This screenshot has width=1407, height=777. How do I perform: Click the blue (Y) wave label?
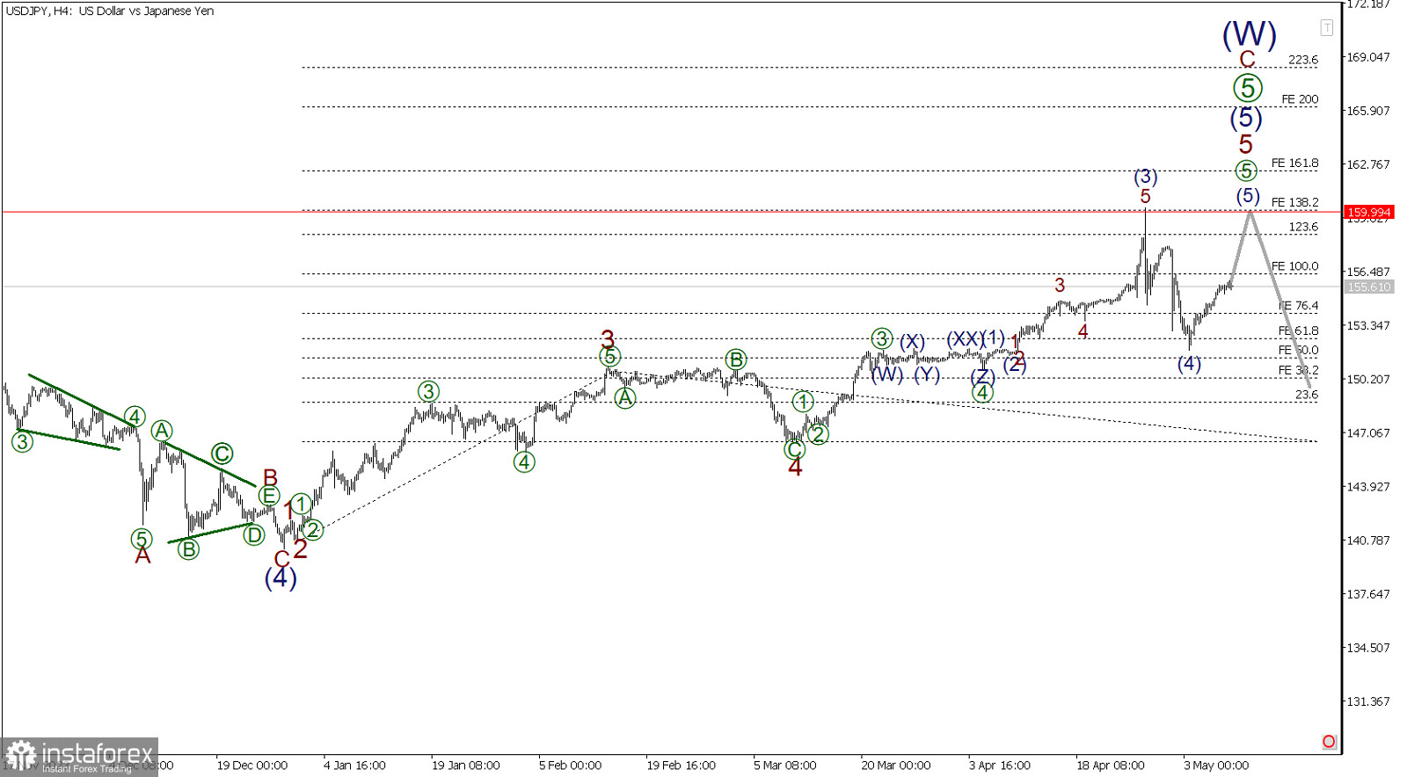[x=927, y=375]
